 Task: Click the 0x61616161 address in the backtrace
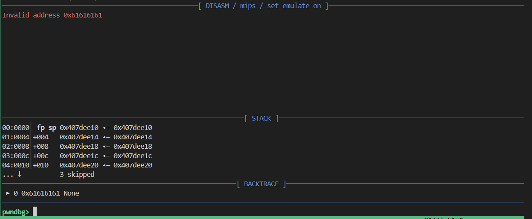tap(41, 193)
